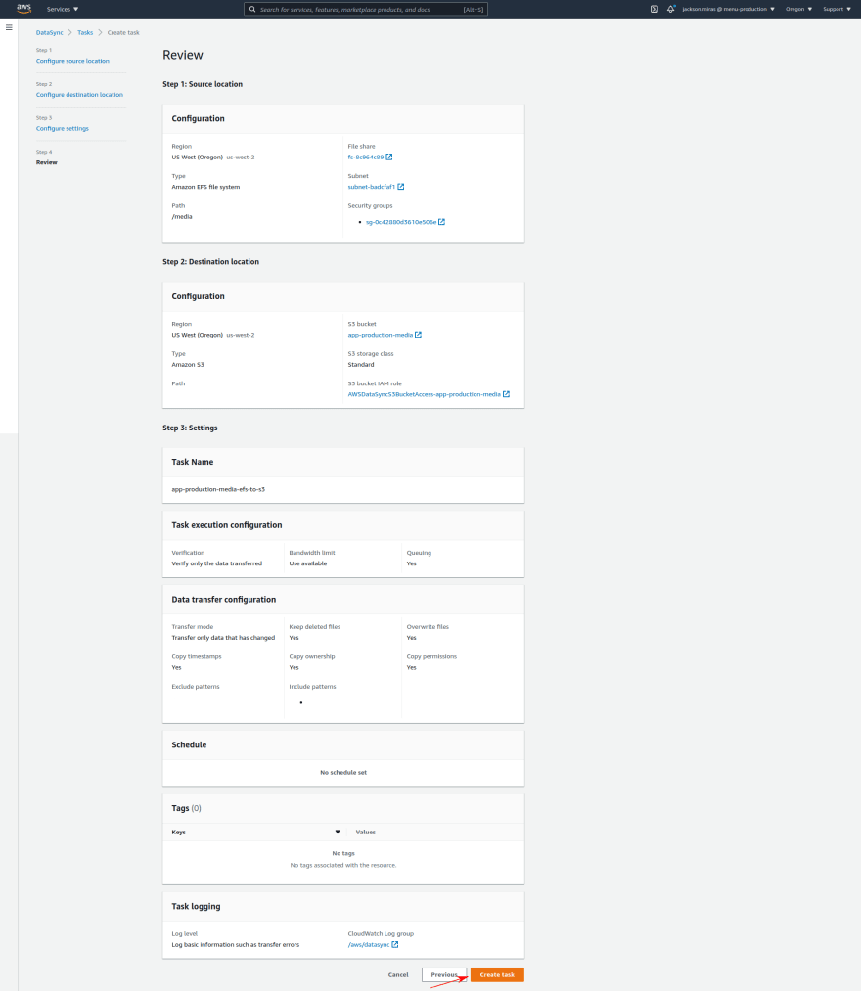This screenshot has width=861, height=991.
Task: Click the 'Create task' breadcrumb text
Action: coord(123,33)
